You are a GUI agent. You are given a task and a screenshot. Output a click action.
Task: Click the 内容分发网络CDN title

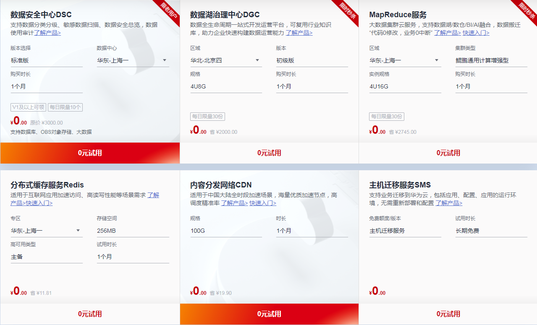[x=221, y=185]
